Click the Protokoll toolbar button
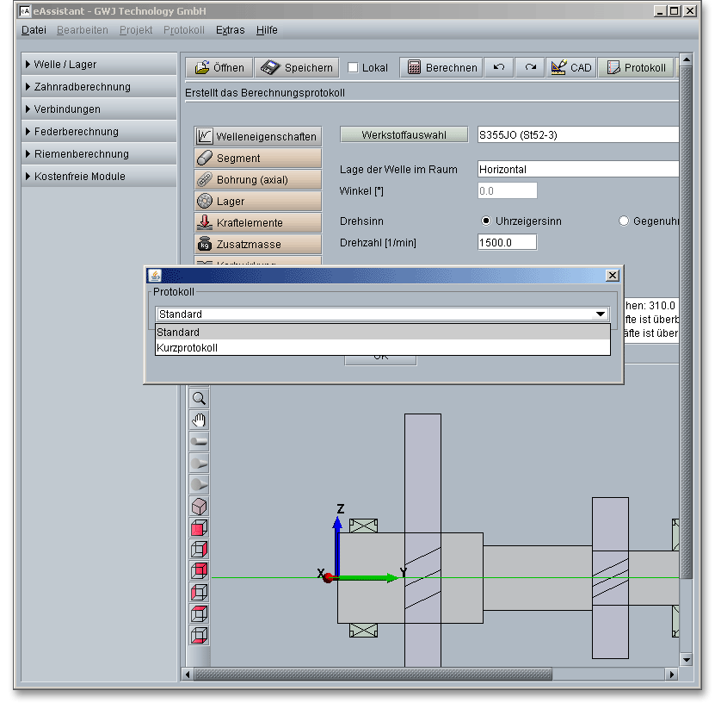Viewport: 715px width, 703px height. pos(637,67)
